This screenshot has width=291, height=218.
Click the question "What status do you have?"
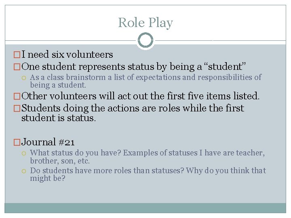click(x=148, y=153)
